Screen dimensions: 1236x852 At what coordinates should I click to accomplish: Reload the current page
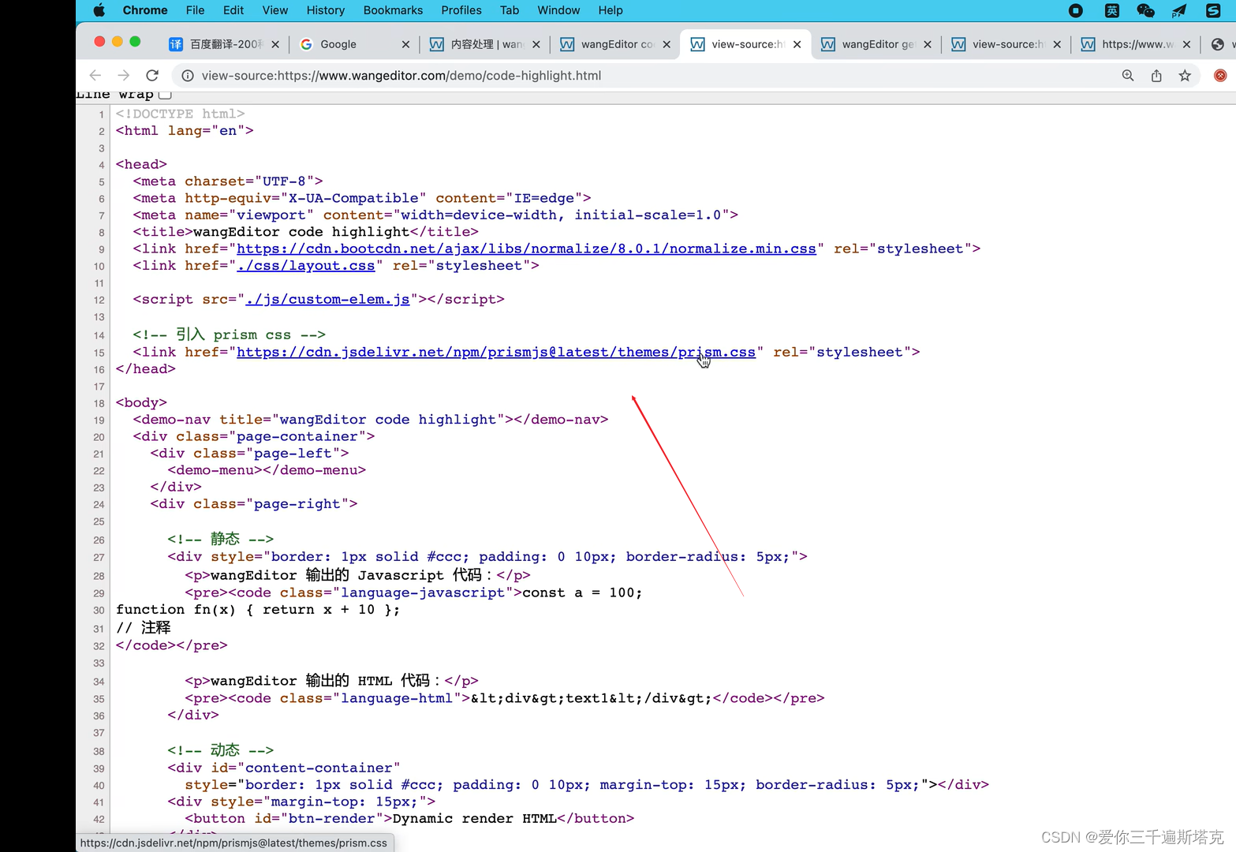[x=152, y=75]
